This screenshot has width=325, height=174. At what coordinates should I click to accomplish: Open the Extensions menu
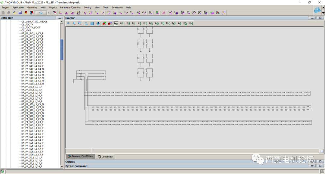click(117, 8)
